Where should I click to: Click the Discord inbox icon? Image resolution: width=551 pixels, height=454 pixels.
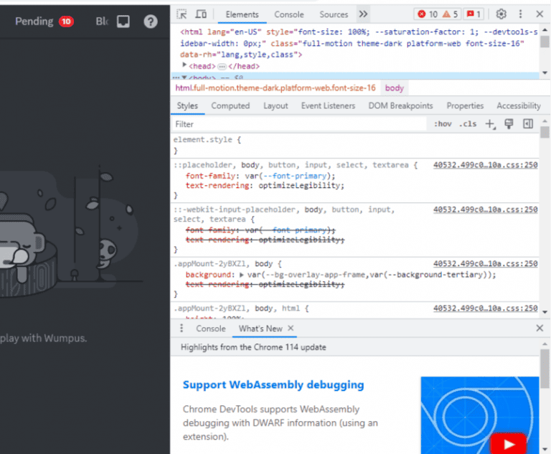[x=123, y=22]
